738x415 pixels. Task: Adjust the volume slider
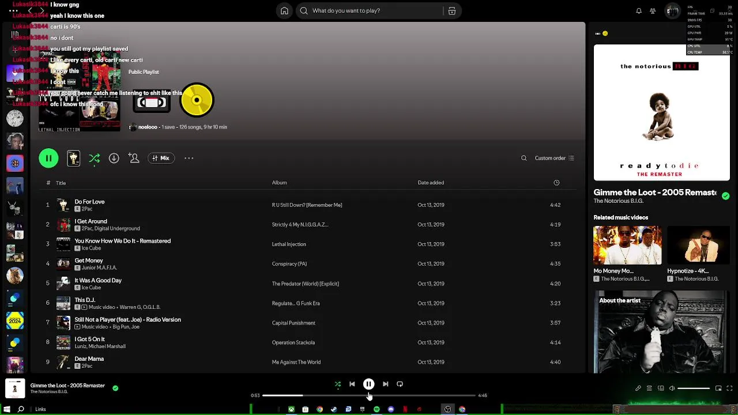(694, 388)
